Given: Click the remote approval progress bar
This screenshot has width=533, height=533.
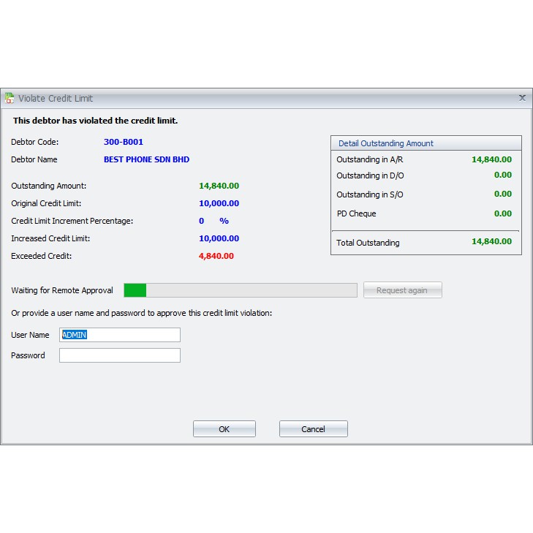Looking at the screenshot, I should 241,290.
